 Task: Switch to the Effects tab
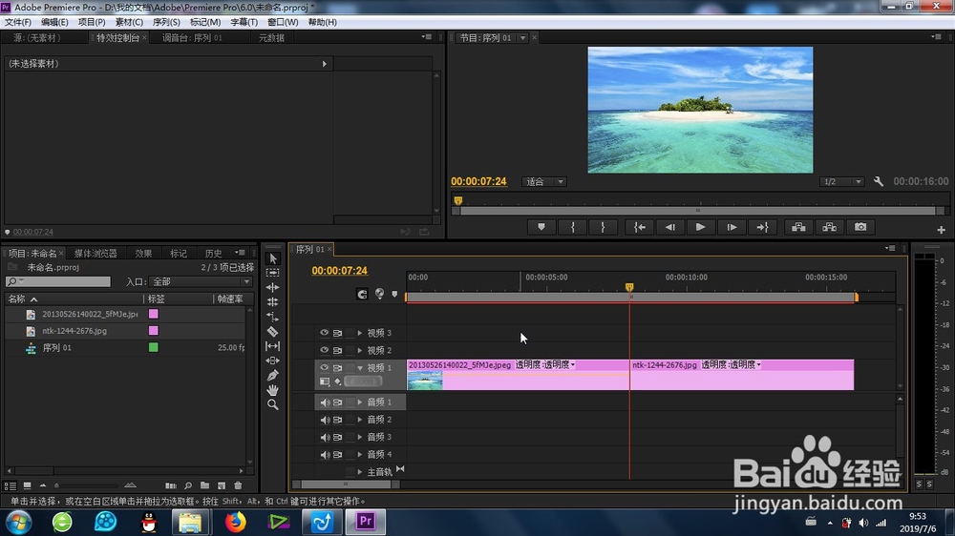pos(144,253)
